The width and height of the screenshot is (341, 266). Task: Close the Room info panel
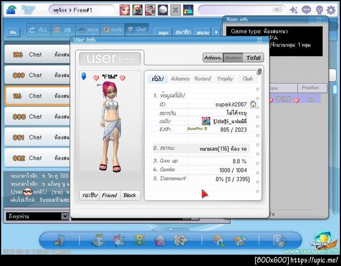pos(319,19)
